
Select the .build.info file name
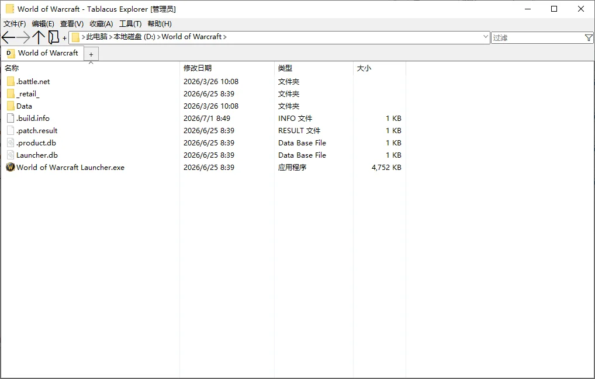pyautogui.click(x=33, y=118)
